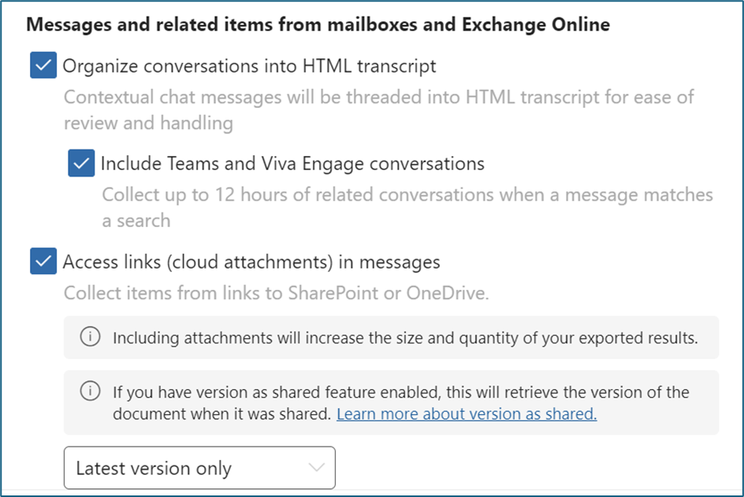Open the 'Latest version only' dropdown

coord(199,468)
